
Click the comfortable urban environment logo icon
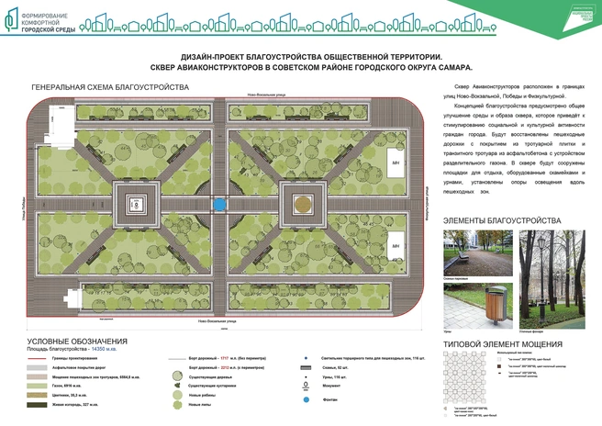[11, 19]
